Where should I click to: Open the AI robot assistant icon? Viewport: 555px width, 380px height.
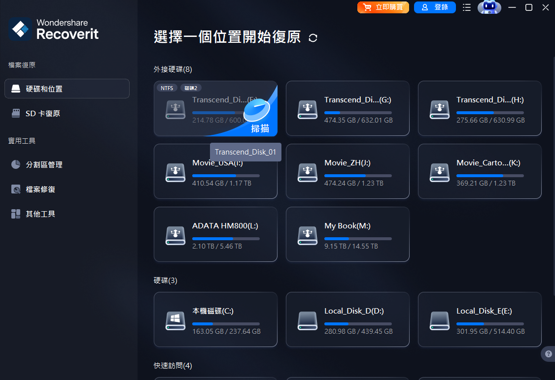click(489, 7)
